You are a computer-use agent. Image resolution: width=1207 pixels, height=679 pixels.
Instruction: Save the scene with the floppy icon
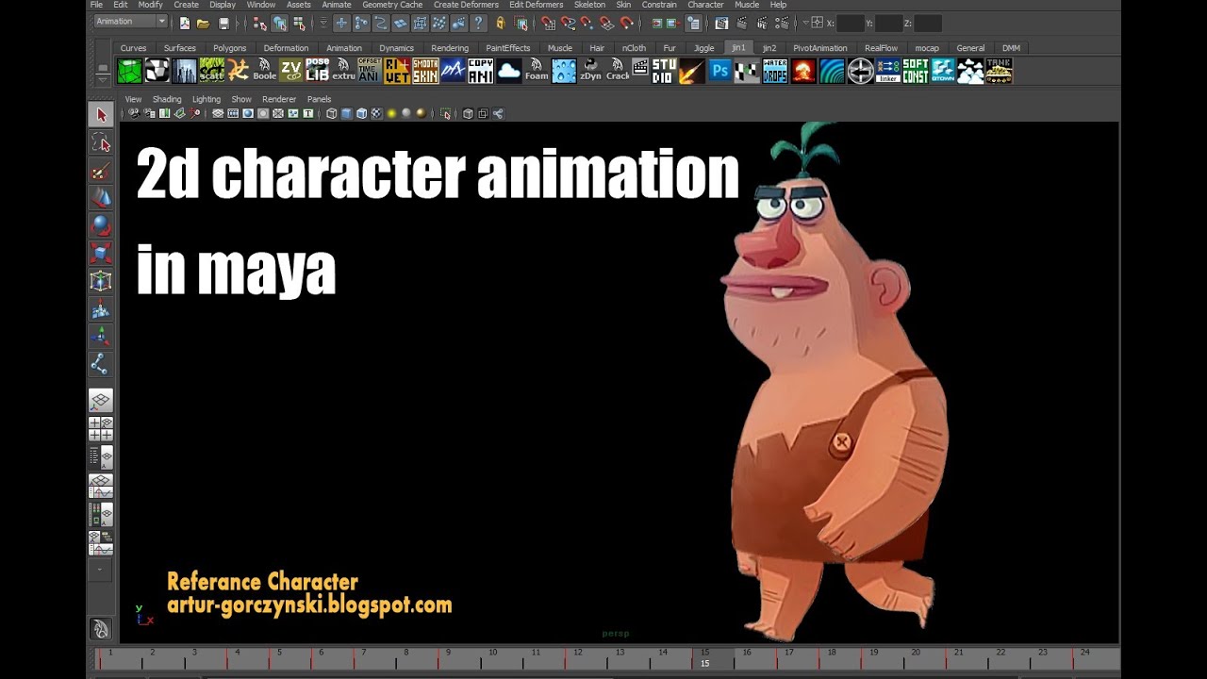point(223,24)
